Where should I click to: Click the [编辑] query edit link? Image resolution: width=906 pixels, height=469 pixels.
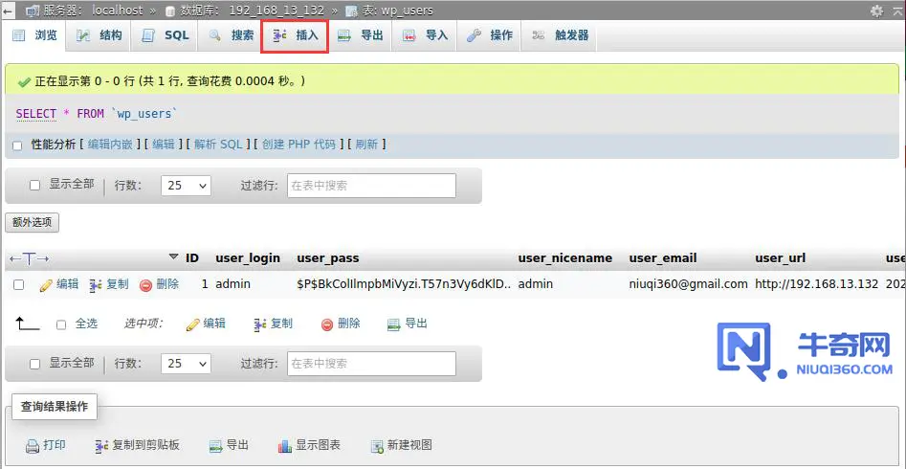164,145
